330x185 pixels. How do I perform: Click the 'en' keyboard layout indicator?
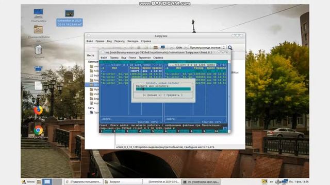tap(272, 181)
